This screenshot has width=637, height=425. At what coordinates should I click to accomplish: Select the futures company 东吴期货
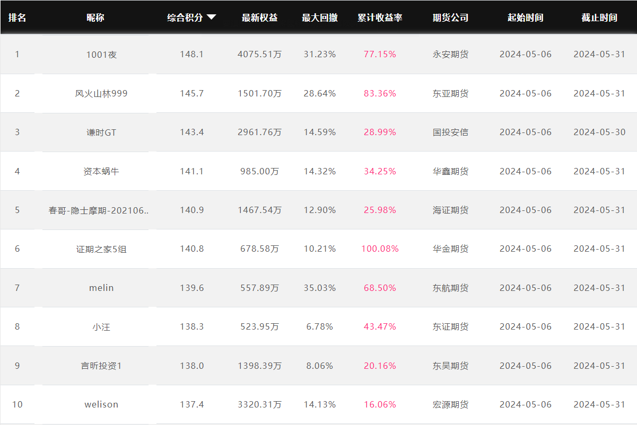pos(450,366)
